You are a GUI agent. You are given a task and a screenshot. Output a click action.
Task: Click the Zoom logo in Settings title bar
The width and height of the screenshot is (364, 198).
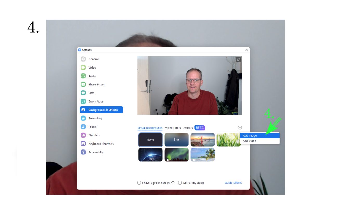80,50
